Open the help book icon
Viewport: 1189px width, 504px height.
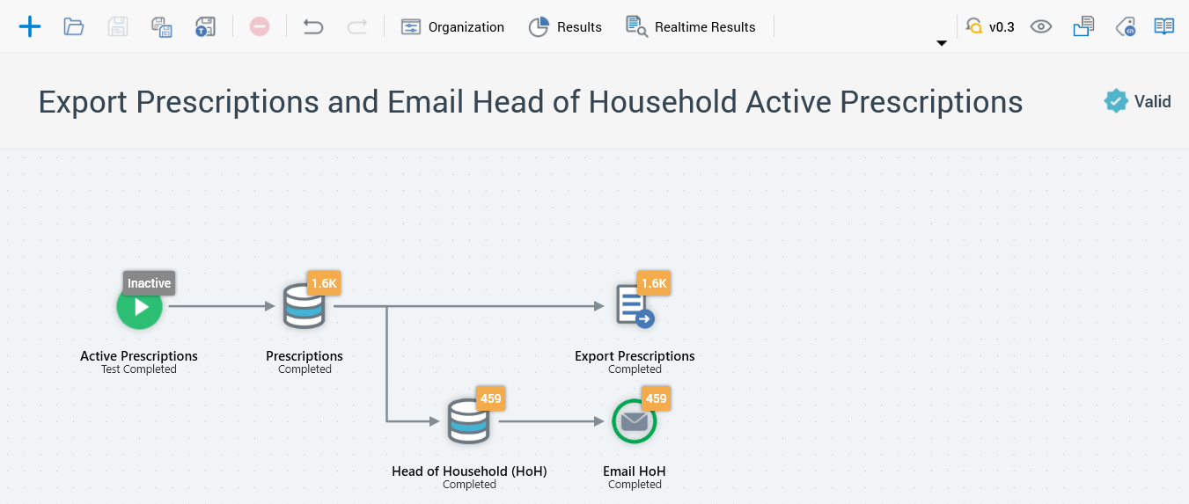[1164, 26]
